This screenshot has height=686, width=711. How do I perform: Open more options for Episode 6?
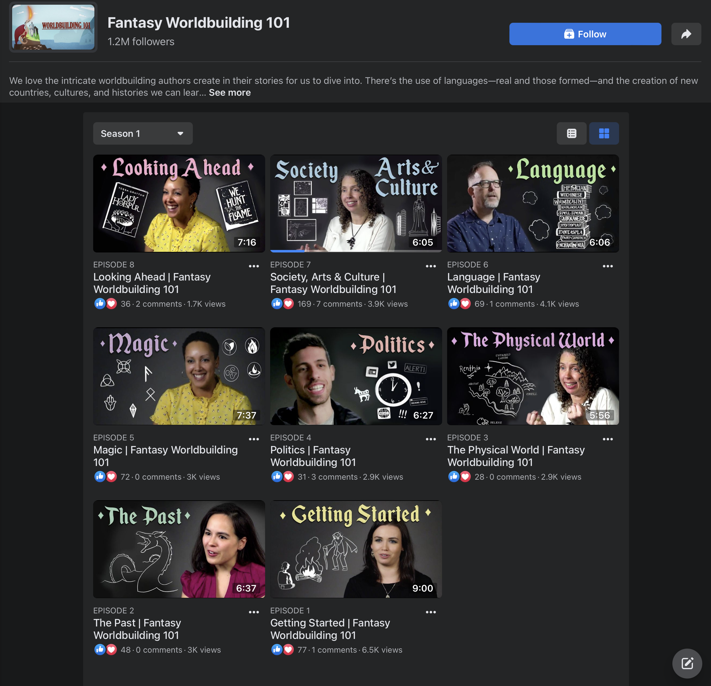pyautogui.click(x=608, y=266)
